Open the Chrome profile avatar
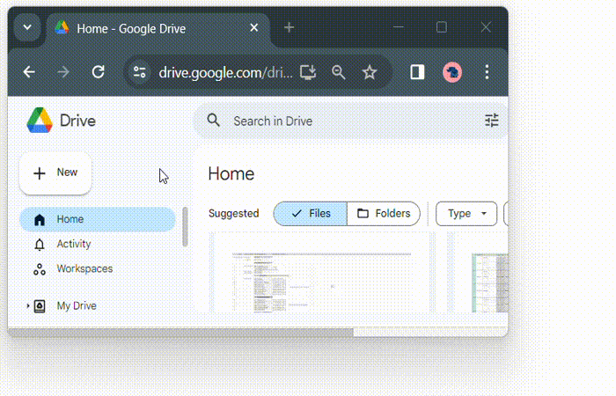This screenshot has width=616, height=396. tap(452, 72)
